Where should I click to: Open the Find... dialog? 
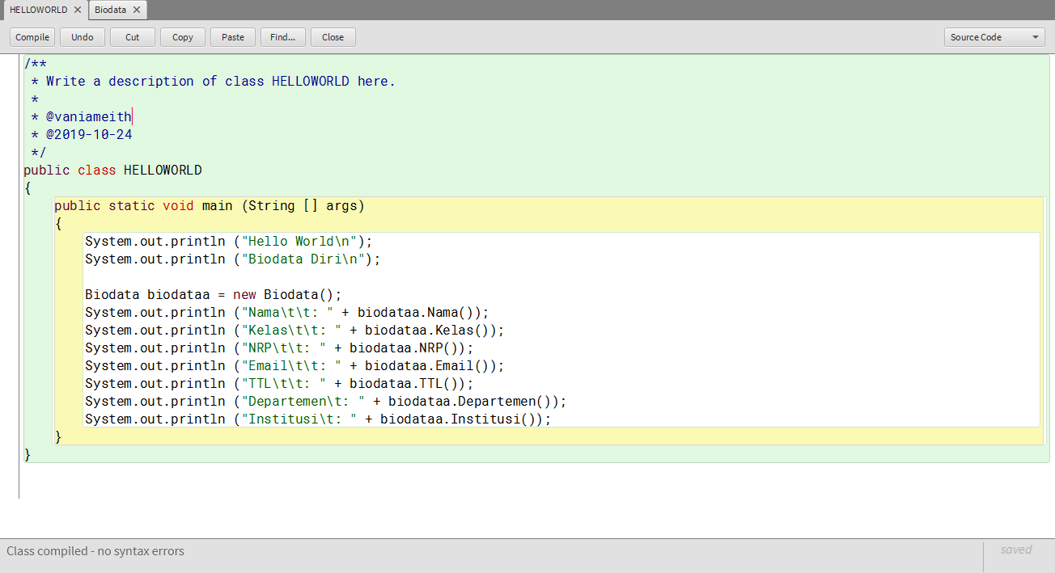pyautogui.click(x=283, y=37)
